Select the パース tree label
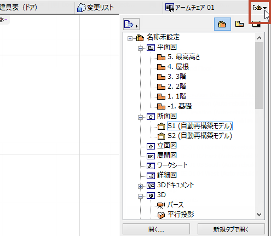Image resolution: width=271 pixels, height=236 pixels. pos(176,205)
